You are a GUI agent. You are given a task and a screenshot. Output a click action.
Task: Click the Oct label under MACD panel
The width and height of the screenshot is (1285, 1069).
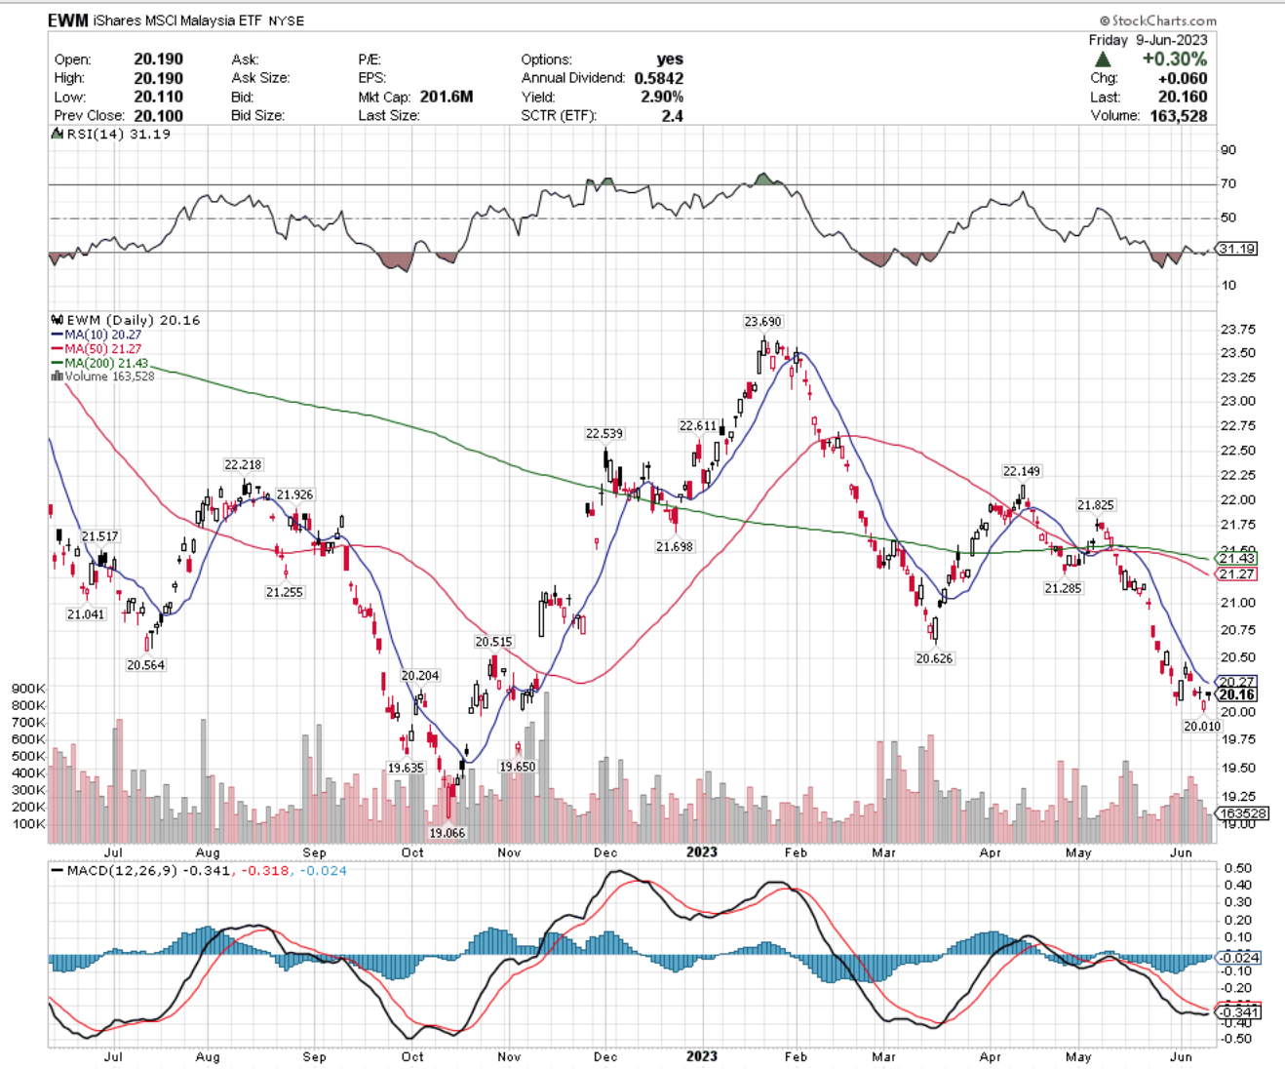tap(412, 1056)
